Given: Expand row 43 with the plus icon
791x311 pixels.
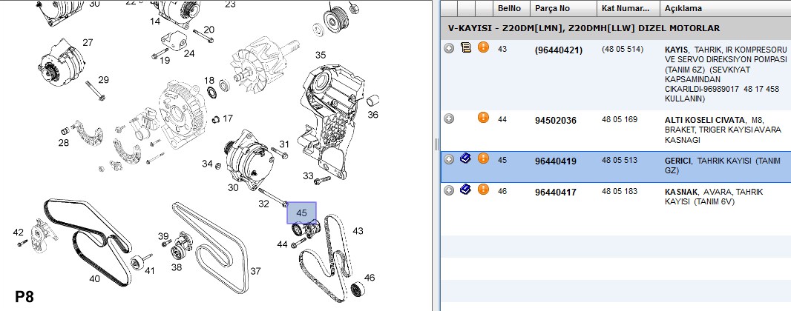Looking at the screenshot, I should coord(449,48).
